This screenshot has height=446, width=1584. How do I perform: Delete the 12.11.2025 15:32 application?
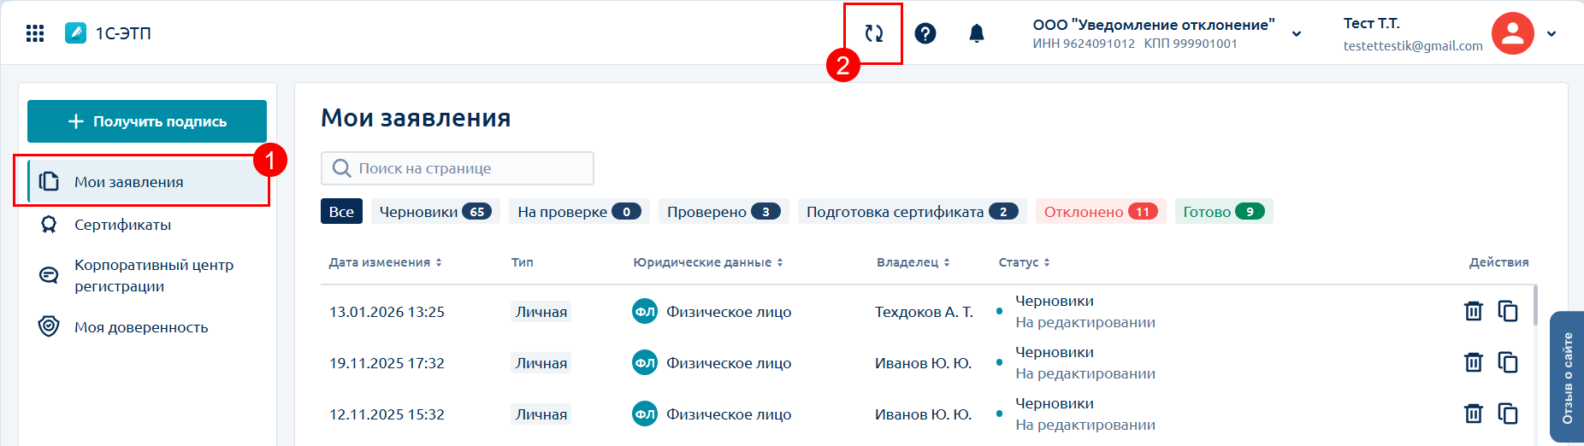[1473, 414]
